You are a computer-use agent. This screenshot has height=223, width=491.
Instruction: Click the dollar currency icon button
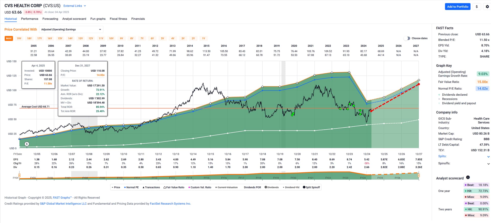click(x=477, y=7)
